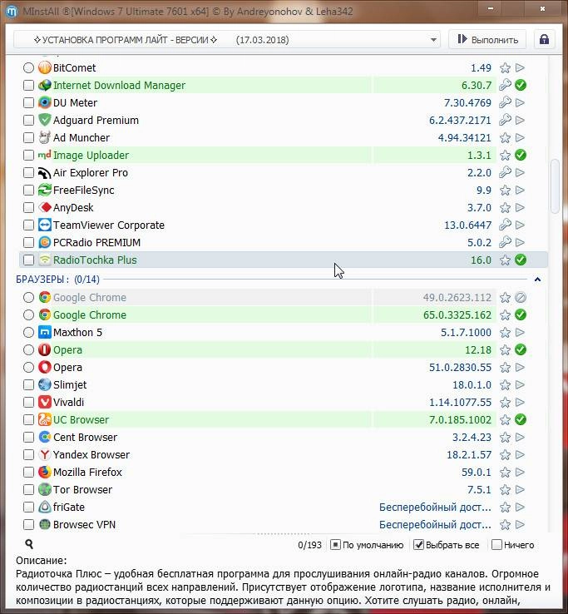This screenshot has width=568, height=614.
Task: Select the Maxthon 5 radio button
Action: (x=28, y=333)
